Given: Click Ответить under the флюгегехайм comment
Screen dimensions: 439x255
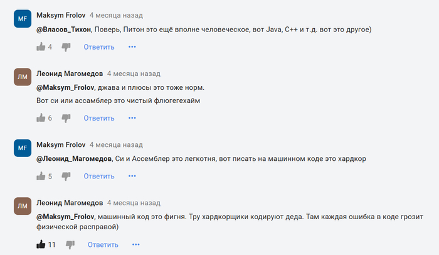Looking at the screenshot, I should click(x=98, y=117).
